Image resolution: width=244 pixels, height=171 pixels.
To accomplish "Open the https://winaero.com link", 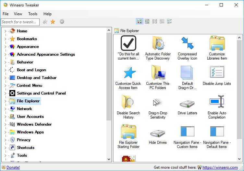I will click(220, 167).
